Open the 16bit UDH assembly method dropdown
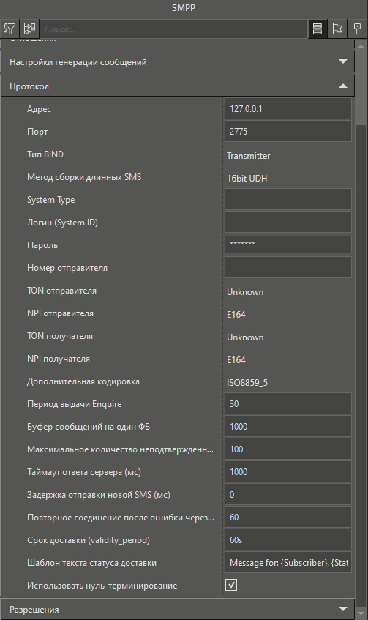Image resolution: width=368 pixels, height=620 pixels. click(x=288, y=179)
